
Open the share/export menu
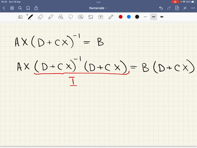coord(36,8)
